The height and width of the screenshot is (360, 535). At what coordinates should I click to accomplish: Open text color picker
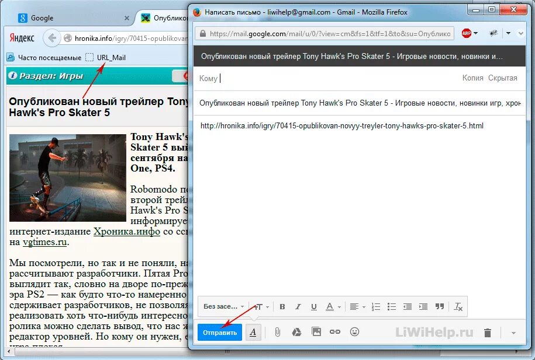(333, 307)
